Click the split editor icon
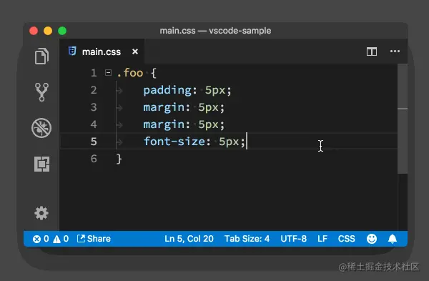This screenshot has height=281, width=429. click(372, 51)
